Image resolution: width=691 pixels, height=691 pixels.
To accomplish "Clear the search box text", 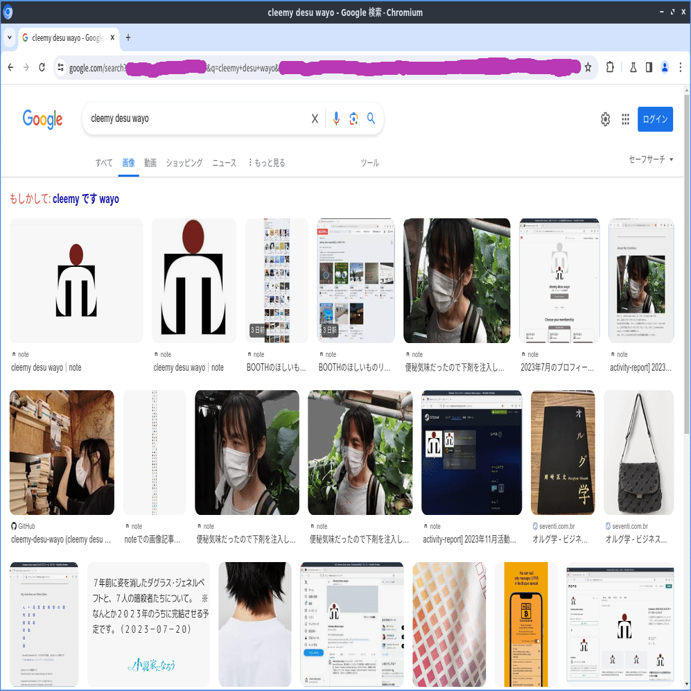I will coord(315,119).
